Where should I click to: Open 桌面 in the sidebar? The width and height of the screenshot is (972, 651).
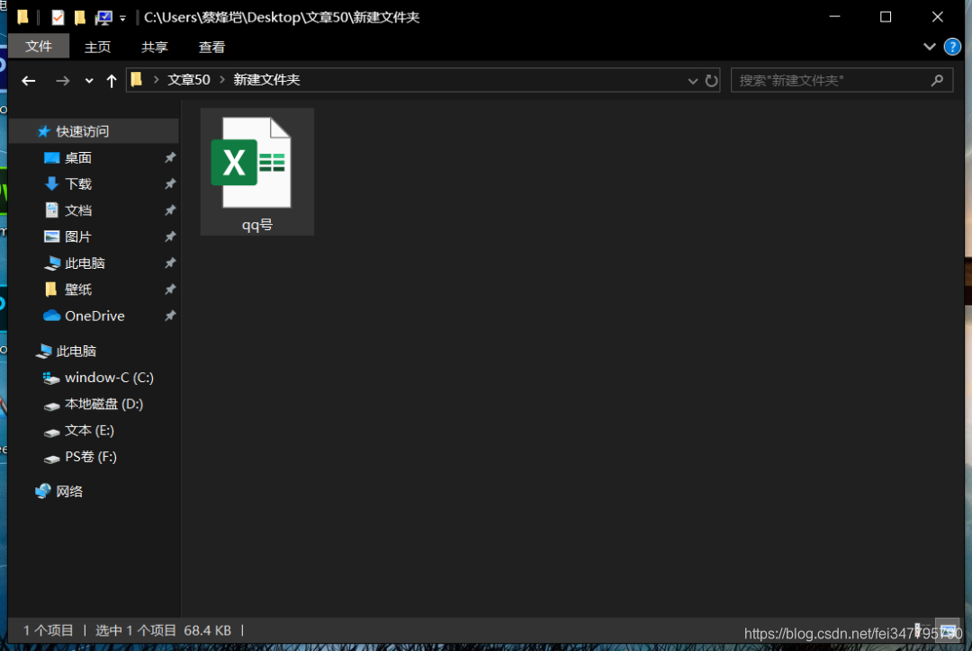coord(78,158)
